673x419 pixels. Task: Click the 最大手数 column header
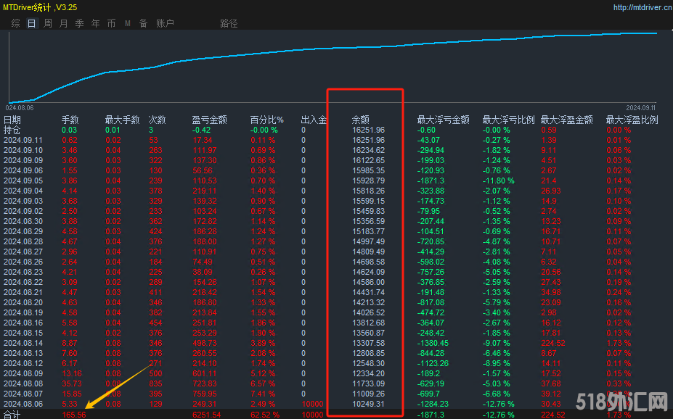coord(122,120)
